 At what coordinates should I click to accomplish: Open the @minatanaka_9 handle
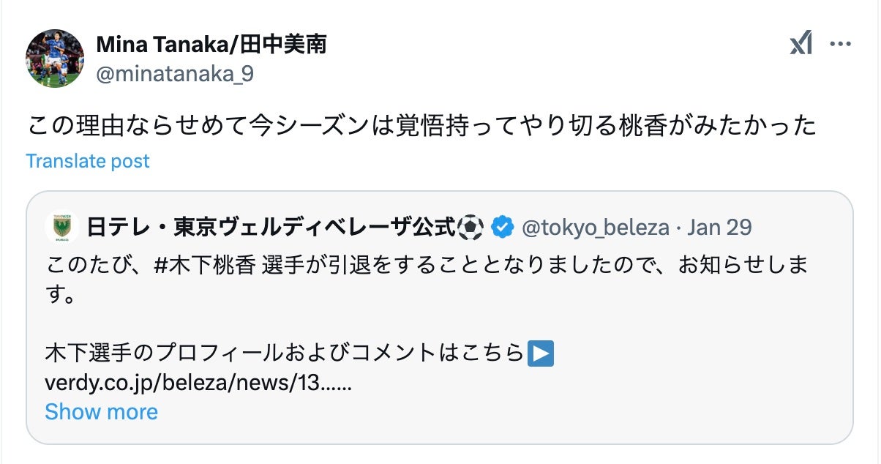click(x=175, y=73)
